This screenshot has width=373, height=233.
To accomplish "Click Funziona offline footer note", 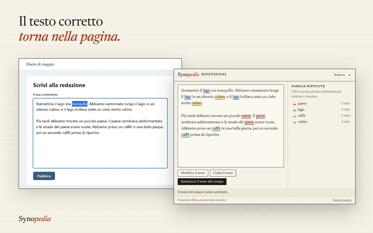I will tap(202, 200).
